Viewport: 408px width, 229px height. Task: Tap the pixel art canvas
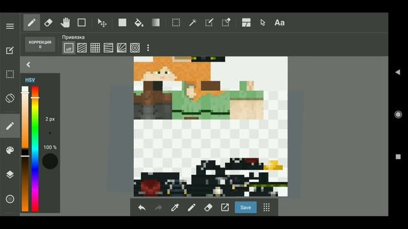(211, 127)
